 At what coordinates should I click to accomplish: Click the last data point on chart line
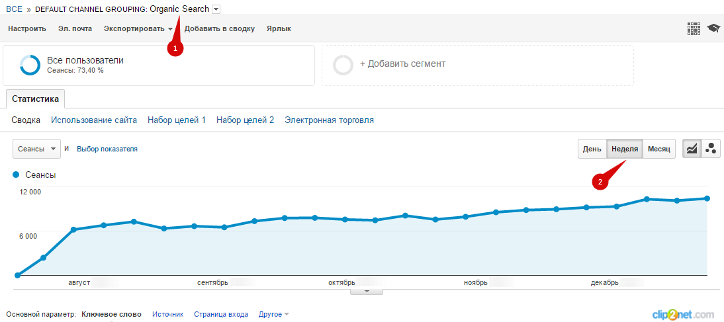[707, 198]
